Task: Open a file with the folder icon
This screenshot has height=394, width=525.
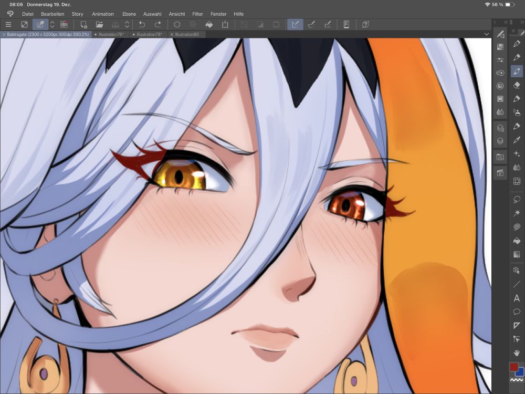Action: pos(99,25)
